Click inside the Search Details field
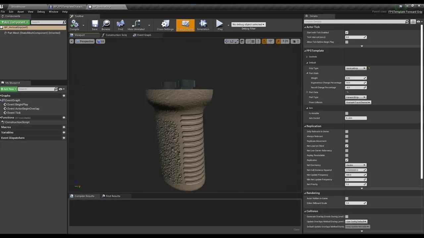This screenshot has height=238, width=424. pos(354,21)
